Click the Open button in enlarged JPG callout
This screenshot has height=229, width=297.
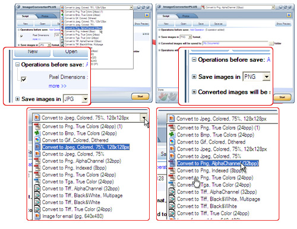coord(71,52)
